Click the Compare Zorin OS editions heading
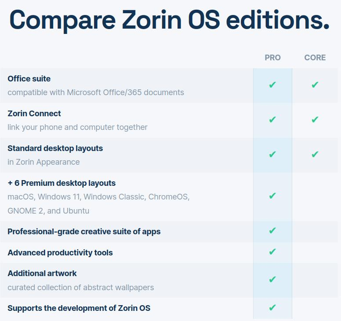Viewport: 341px width, 321px height. click(169, 20)
